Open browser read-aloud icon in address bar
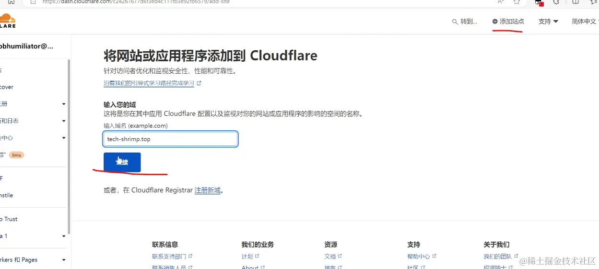The width and height of the screenshot is (599, 269). tap(501, 2)
